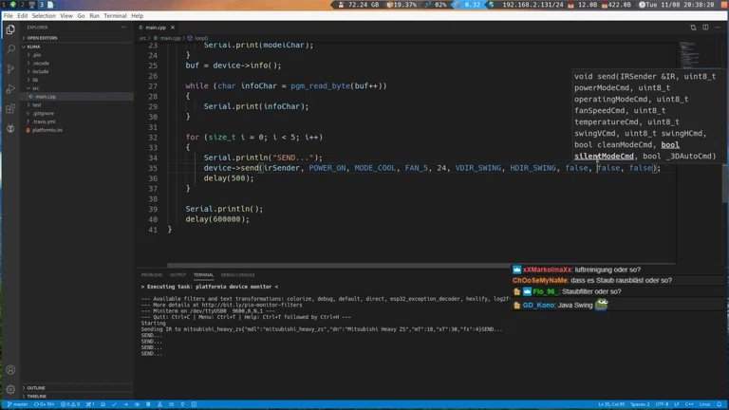Open platformio.ini file in explorer
The width and height of the screenshot is (729, 410).
(x=47, y=130)
